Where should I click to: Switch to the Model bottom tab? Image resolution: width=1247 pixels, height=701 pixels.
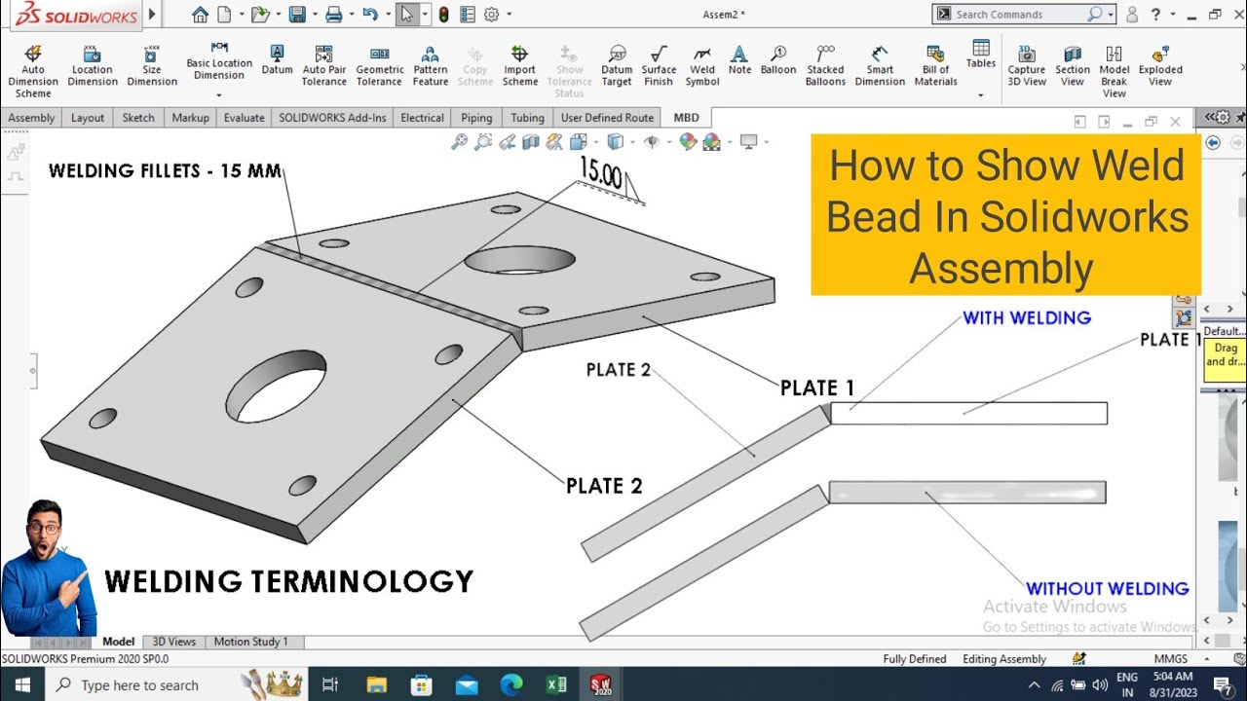point(118,642)
